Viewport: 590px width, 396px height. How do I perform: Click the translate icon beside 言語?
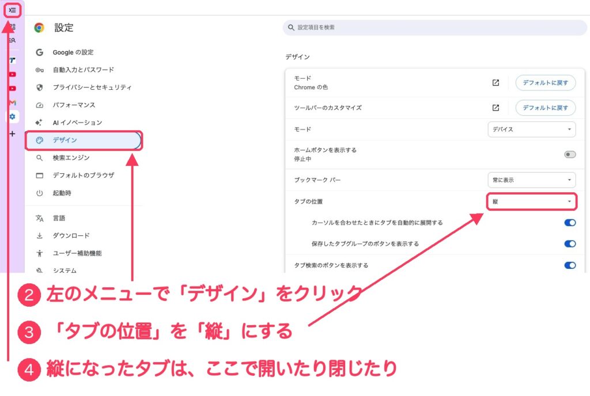click(40, 218)
